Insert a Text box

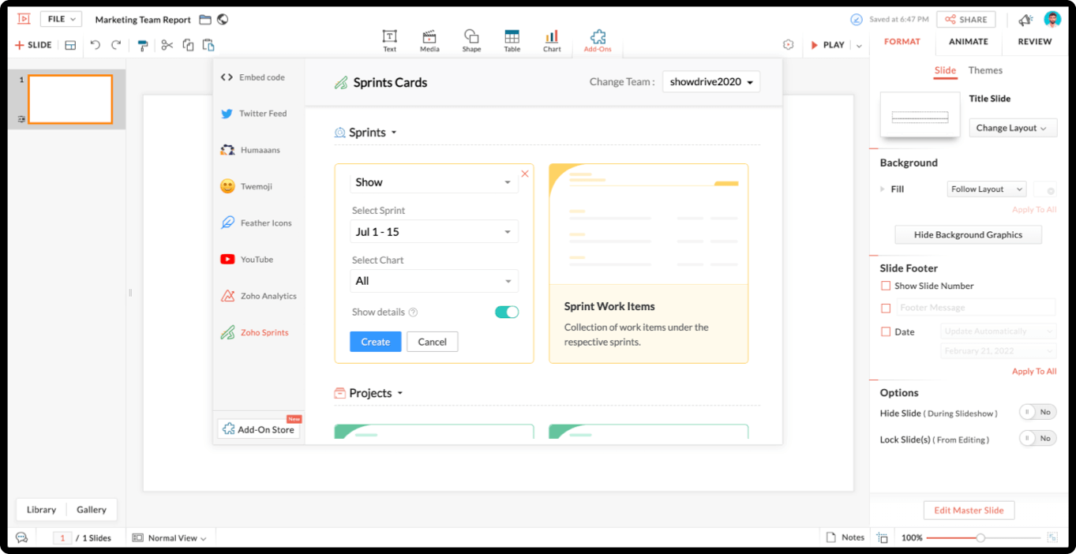click(390, 41)
